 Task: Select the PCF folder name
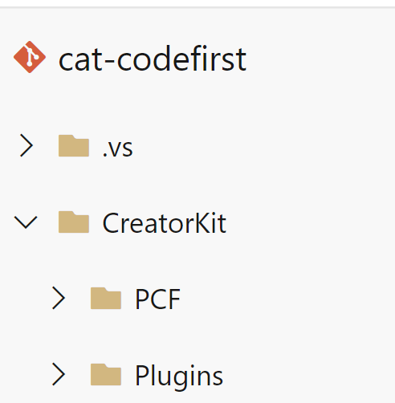(157, 299)
